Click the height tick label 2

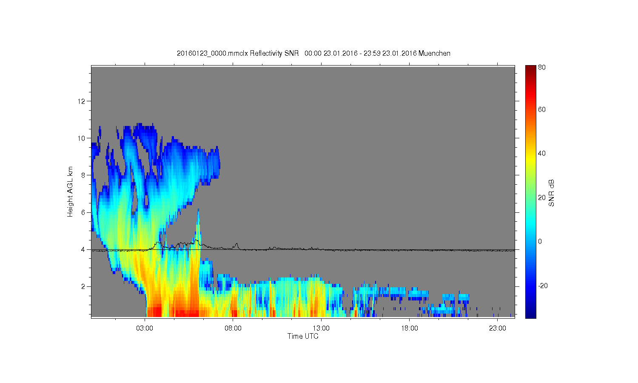pos(84,286)
